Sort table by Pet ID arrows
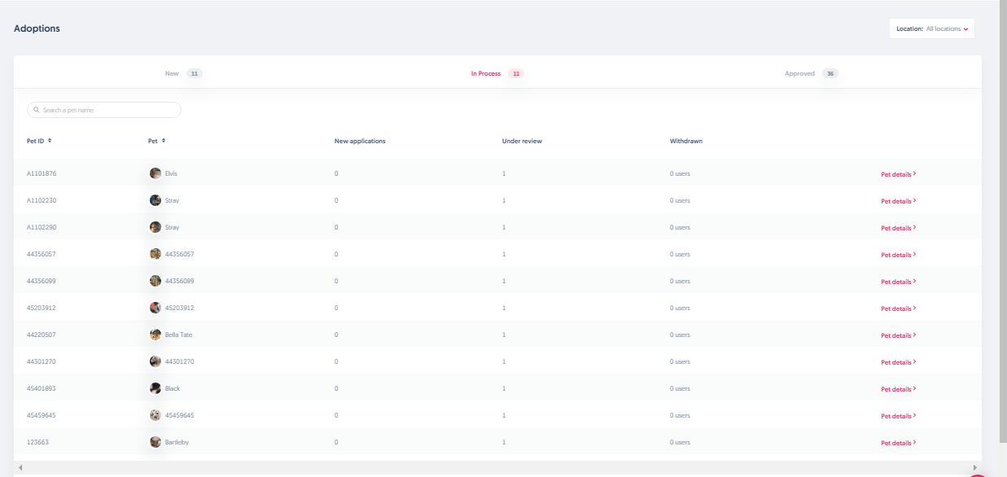Viewport: 1007px width, 477px height. coord(50,141)
